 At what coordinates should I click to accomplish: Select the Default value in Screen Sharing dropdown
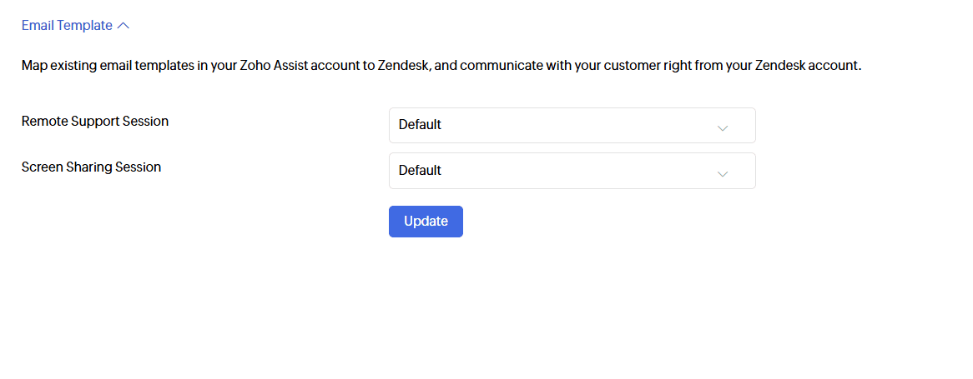pos(420,170)
